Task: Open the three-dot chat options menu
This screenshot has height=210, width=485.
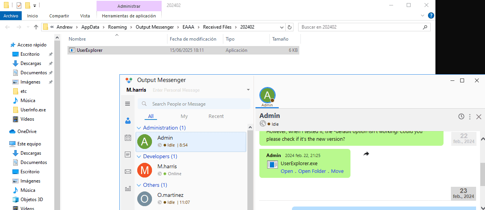Action: [x=470, y=116]
